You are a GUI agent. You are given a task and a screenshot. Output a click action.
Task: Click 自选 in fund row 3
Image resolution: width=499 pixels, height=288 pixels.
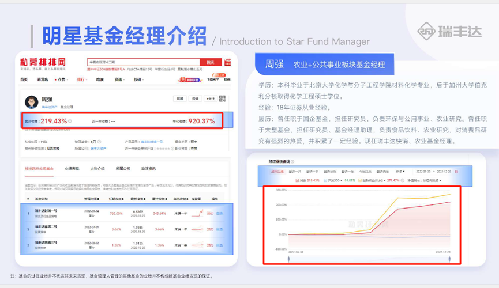(x=220, y=245)
